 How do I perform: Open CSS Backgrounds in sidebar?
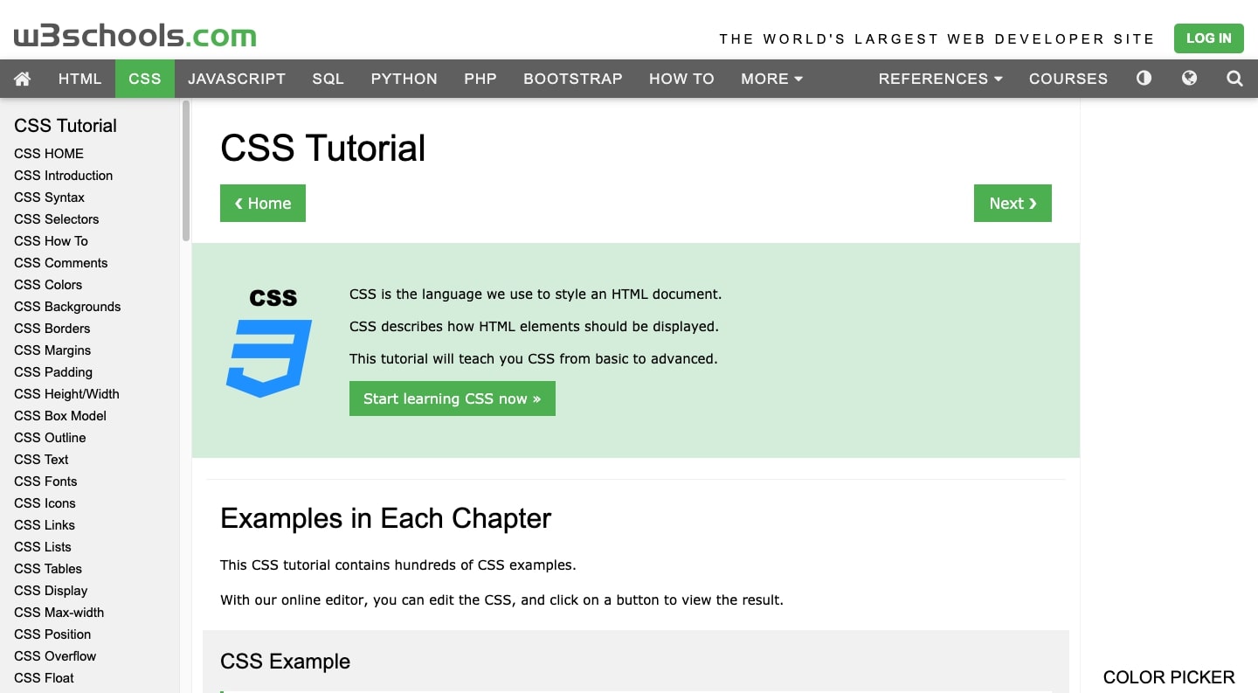(x=67, y=306)
